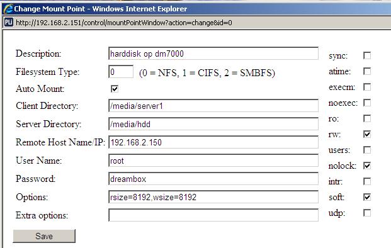Click the "Description:" label
Image resolution: width=391 pixels, height=248 pixels.
point(38,54)
